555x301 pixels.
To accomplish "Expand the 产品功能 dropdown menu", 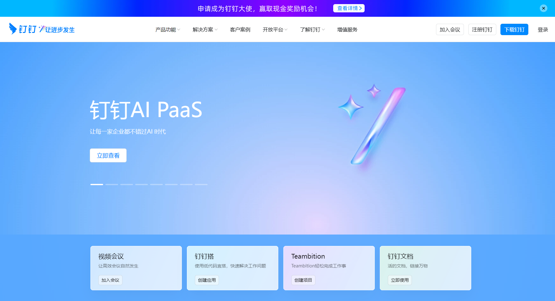I will point(168,29).
